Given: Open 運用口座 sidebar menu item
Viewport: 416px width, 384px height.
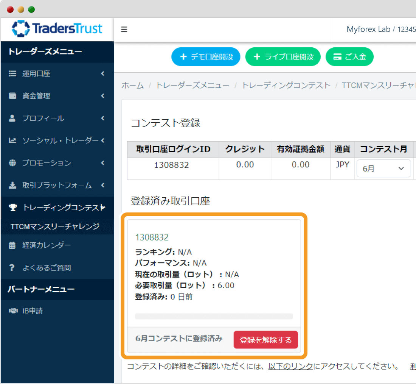Looking at the screenshot, I should 57,73.
